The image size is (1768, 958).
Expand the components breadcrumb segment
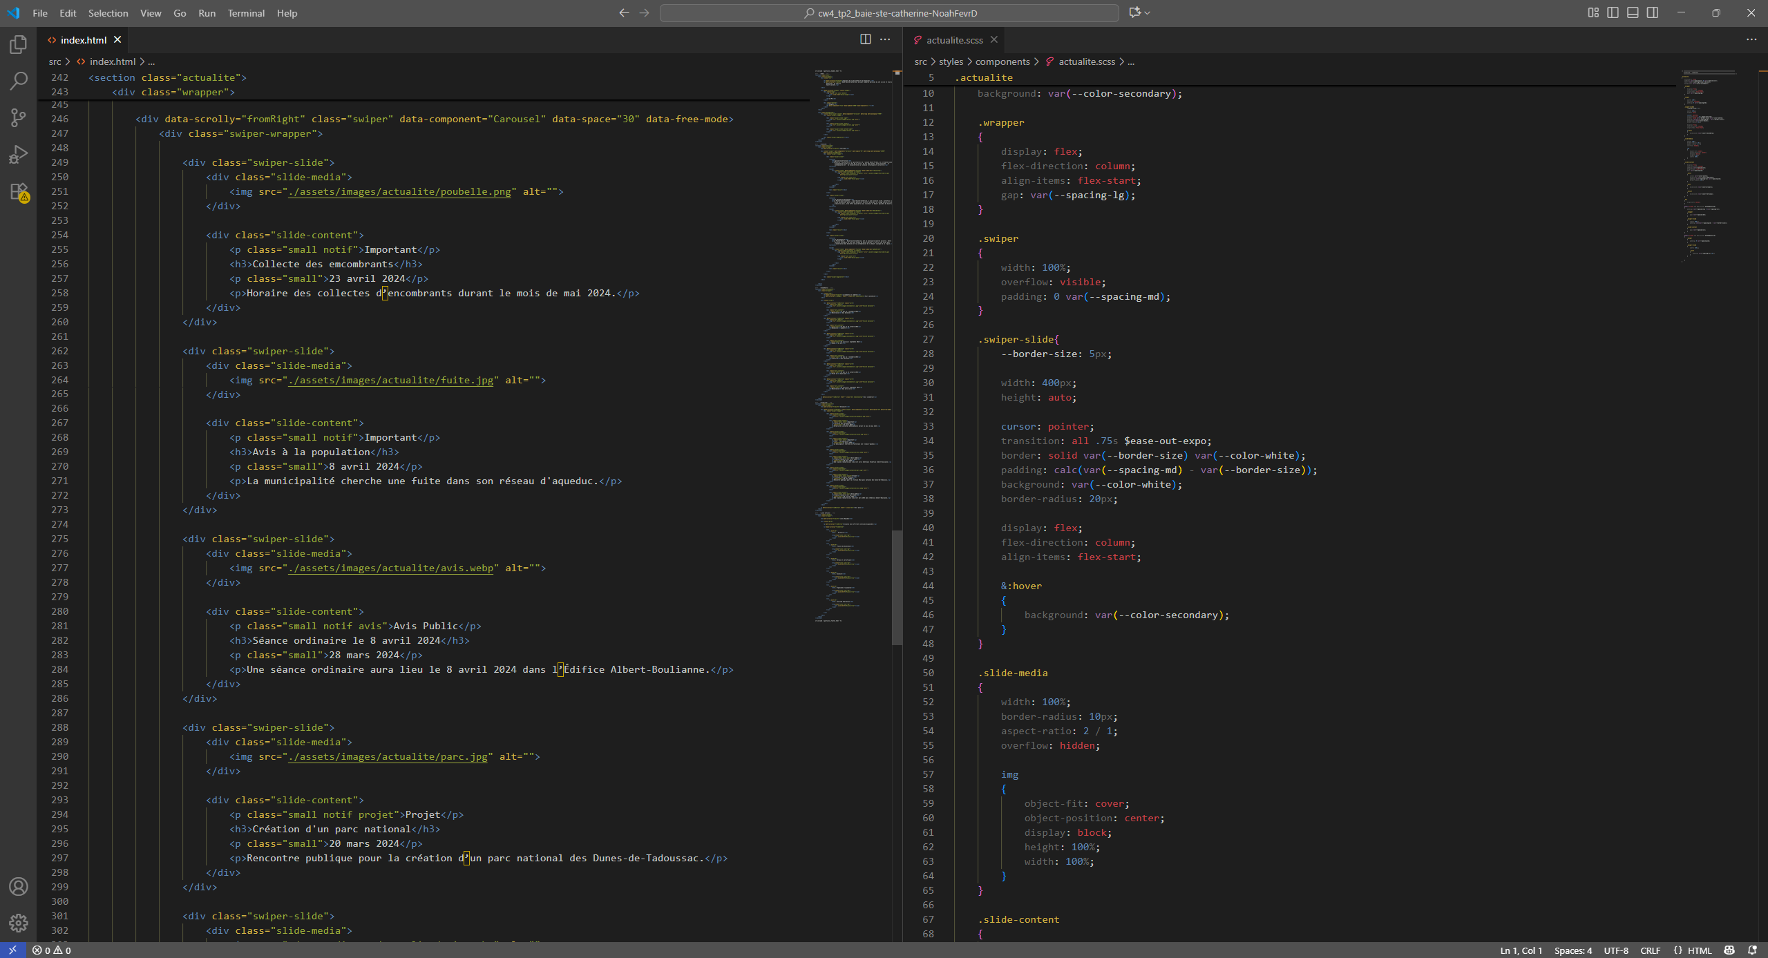1002,61
